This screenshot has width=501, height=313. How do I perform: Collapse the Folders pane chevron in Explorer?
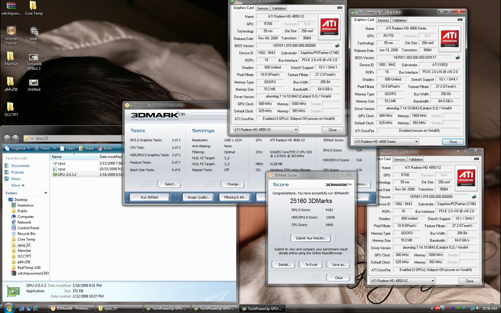click(x=46, y=193)
